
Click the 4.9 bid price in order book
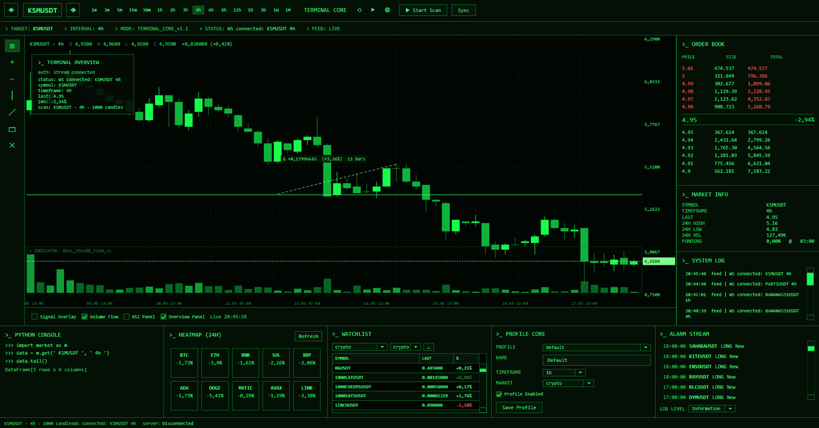pyautogui.click(x=686, y=171)
